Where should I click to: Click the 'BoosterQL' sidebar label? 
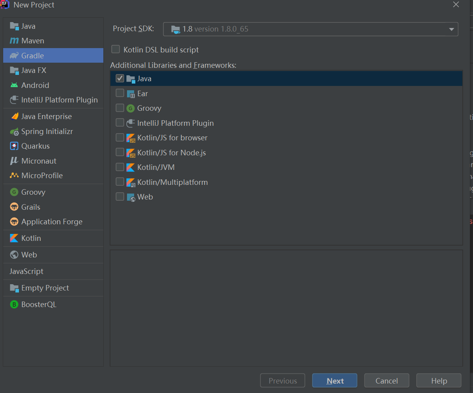tap(39, 304)
